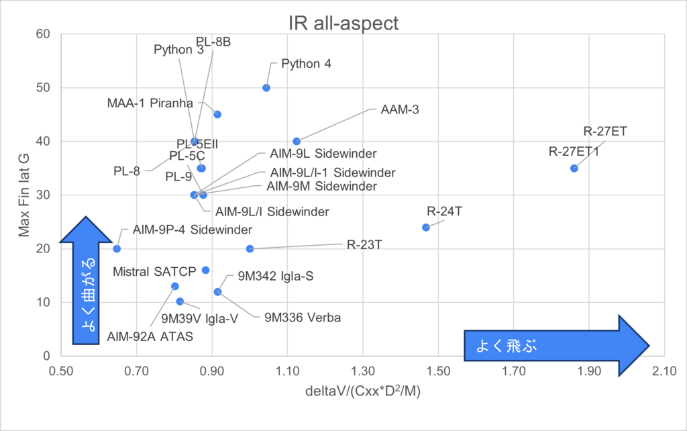687x431 pixels.
Task: Select the R-24T data point
Action: [426, 228]
